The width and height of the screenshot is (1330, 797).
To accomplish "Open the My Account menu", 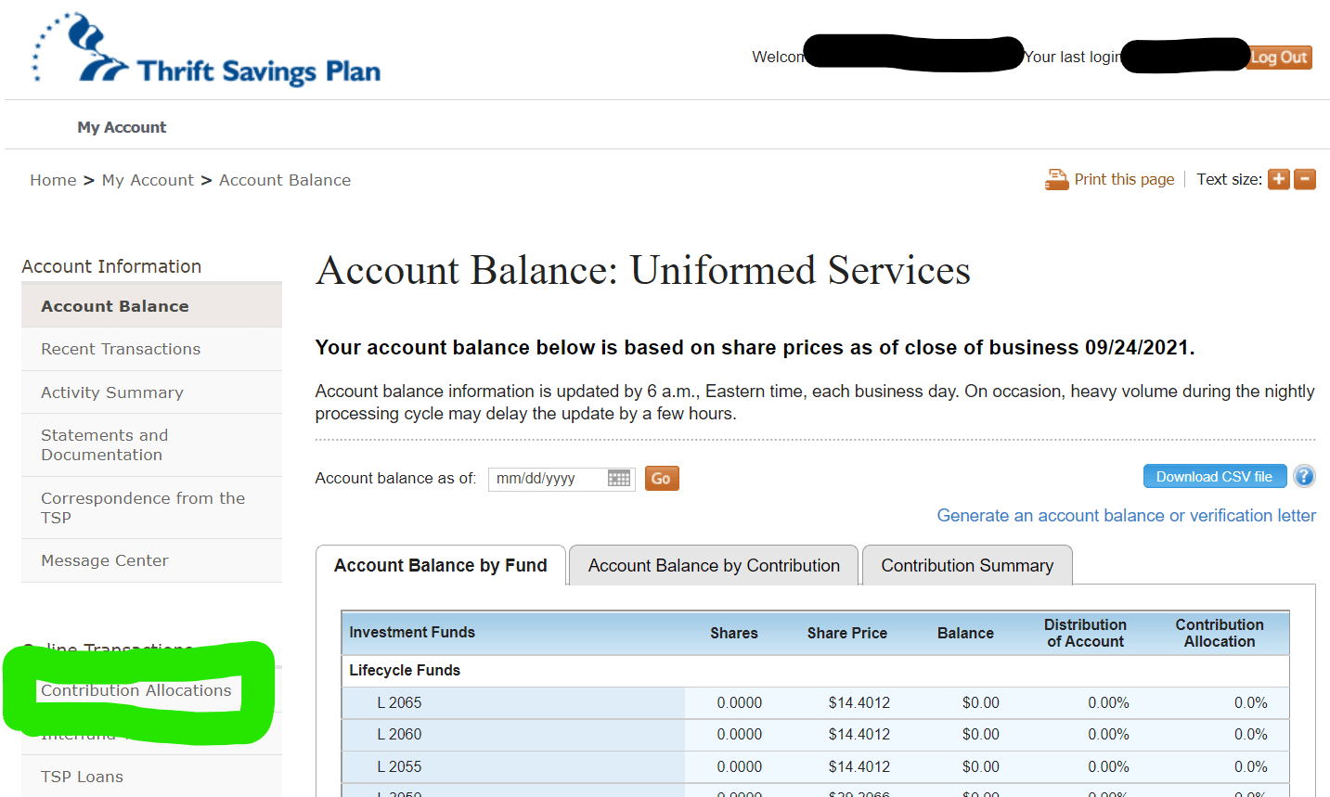I will tap(122, 126).
